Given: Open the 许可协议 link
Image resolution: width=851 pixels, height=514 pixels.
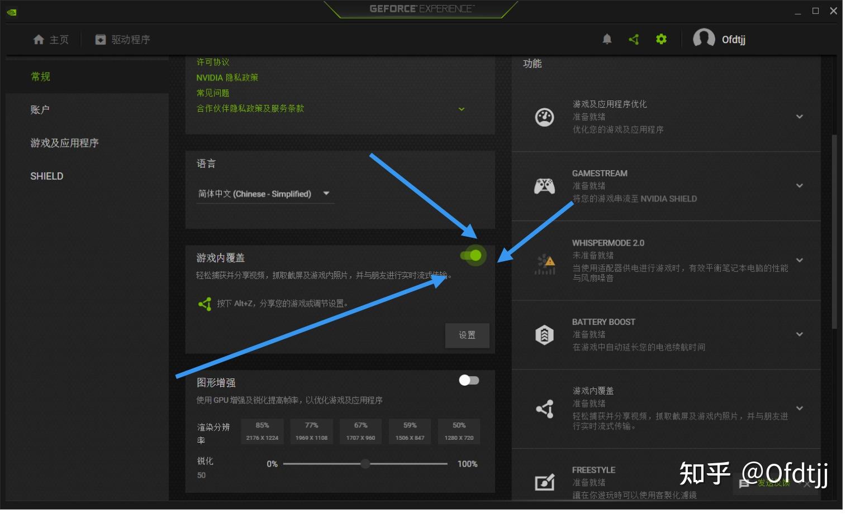Looking at the screenshot, I should tap(213, 62).
